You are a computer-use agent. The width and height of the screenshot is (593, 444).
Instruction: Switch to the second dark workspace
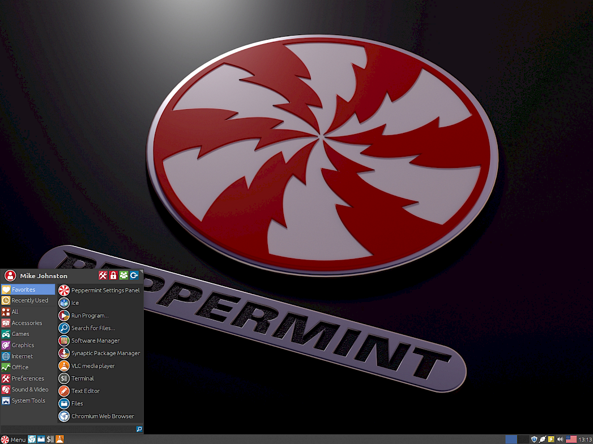pyautogui.click(x=523, y=439)
